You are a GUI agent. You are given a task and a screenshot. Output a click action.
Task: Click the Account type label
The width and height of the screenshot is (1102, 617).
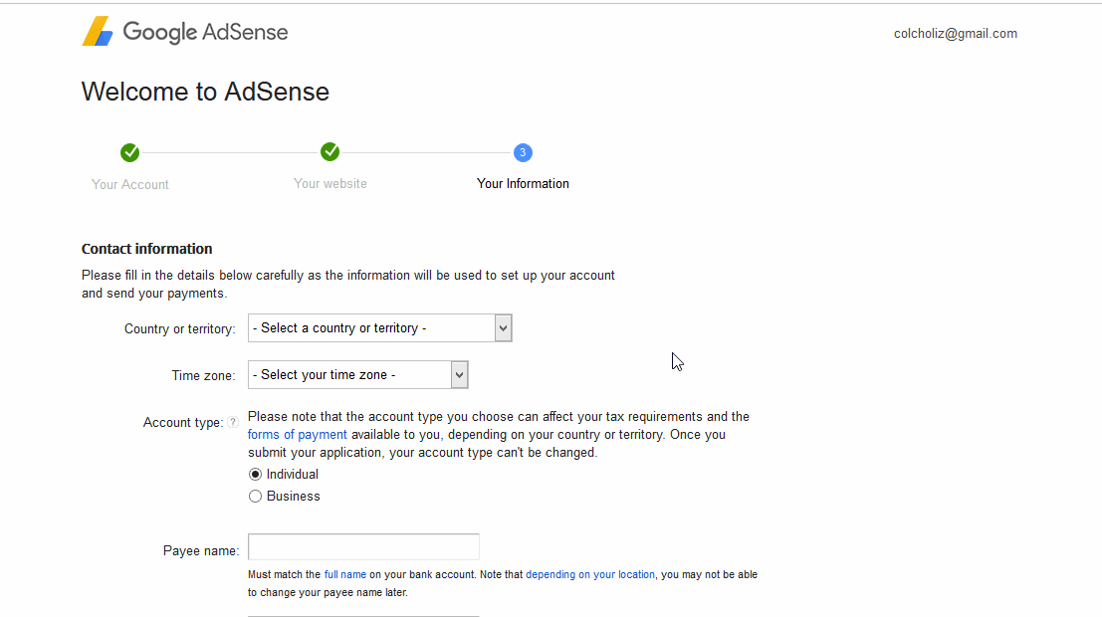[x=183, y=422]
